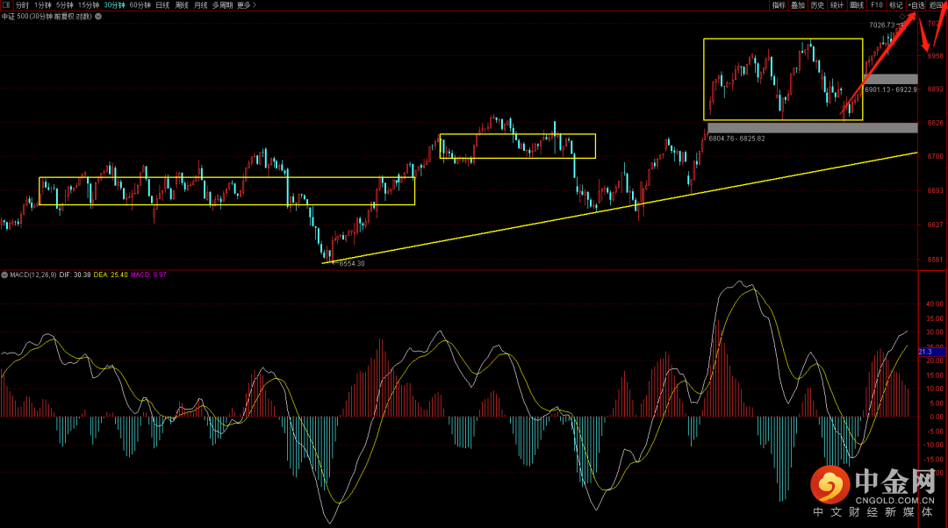Screen dimensions: 948x528
Task: Add to watchlist with +自选
Action: click(916, 5)
